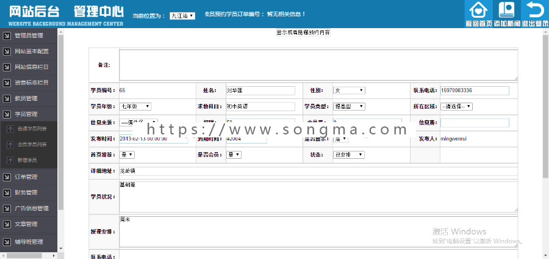Click arrow icon beside 文章管理
549x259 pixels.
point(7,224)
